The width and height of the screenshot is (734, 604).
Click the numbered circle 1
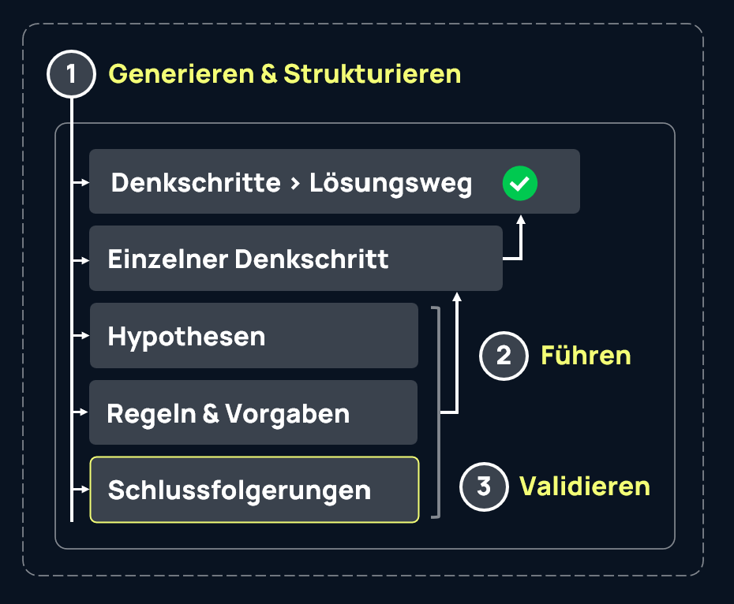pos(72,74)
